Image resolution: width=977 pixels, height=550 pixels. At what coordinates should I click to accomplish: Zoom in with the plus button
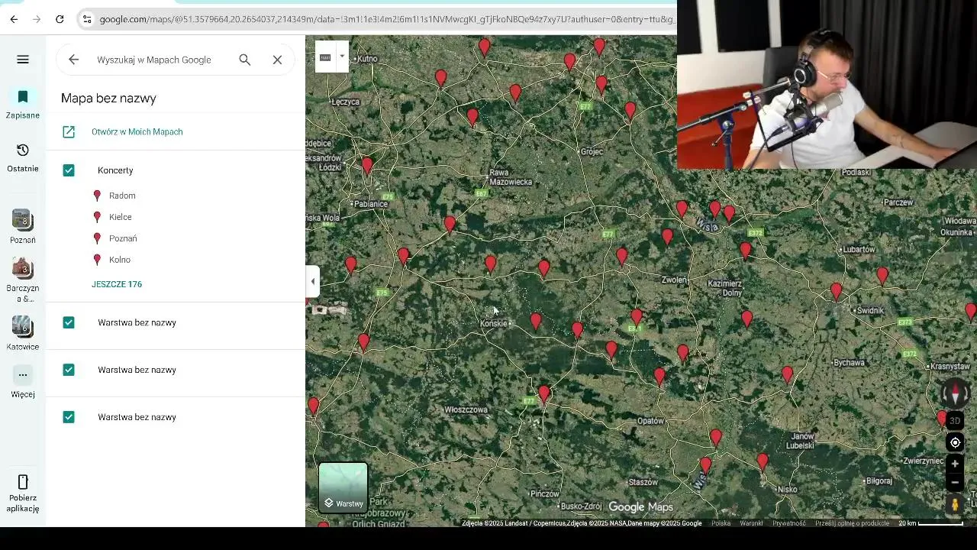coord(955,464)
